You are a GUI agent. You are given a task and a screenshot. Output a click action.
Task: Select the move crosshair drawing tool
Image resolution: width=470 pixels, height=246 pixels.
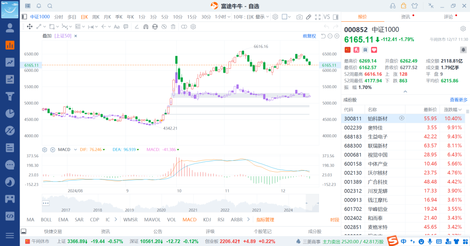point(30,27)
